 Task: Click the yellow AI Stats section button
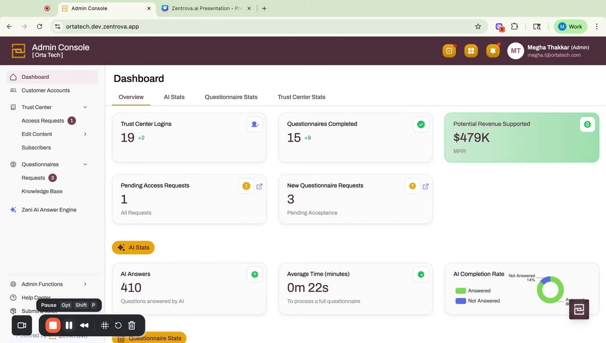133,247
